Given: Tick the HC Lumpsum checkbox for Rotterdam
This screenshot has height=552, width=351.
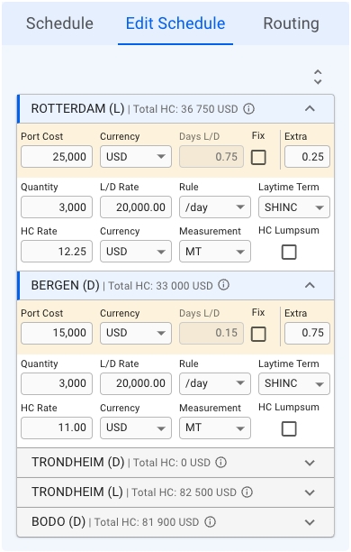Looking at the screenshot, I should point(289,252).
